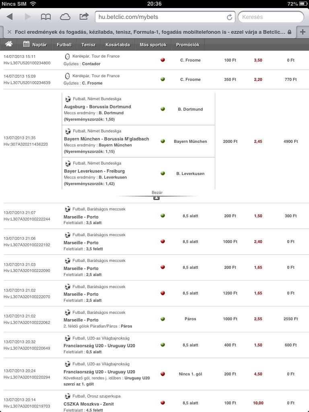Reload the page with the refresh icon

[229, 17]
